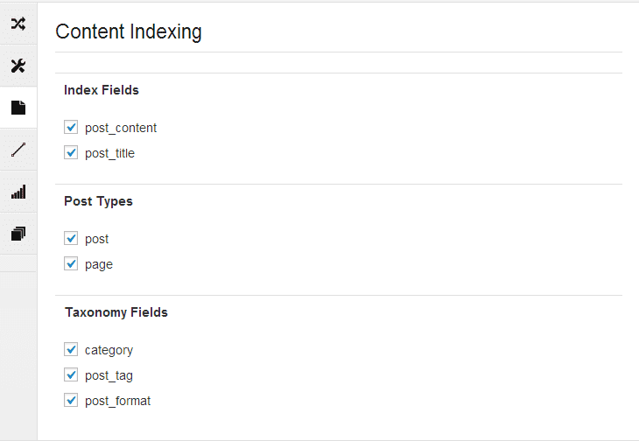The height and width of the screenshot is (441, 639).
Task: Click the Content Indexing page title
Action: (x=129, y=31)
